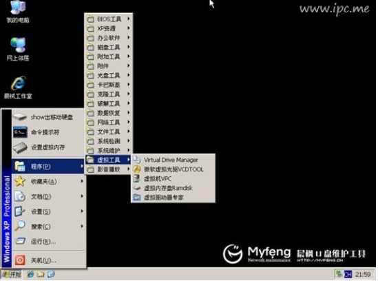This screenshot has width=378, height=281.
Task: Launch 虚拟驱动器专家
Action: tap(173, 198)
